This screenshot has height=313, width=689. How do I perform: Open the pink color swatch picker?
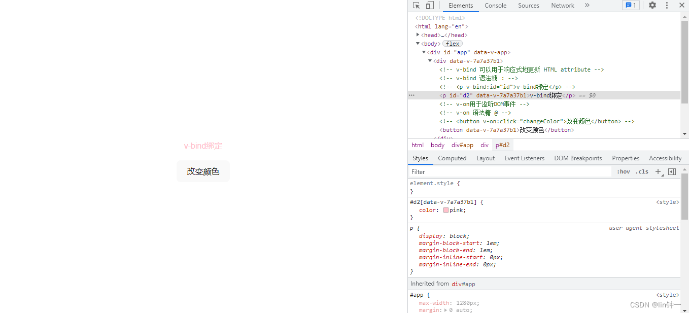tap(446, 210)
